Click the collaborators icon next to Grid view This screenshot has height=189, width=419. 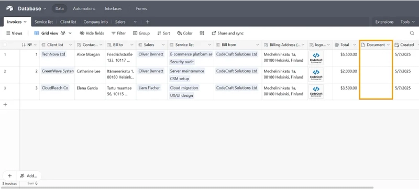click(x=63, y=33)
